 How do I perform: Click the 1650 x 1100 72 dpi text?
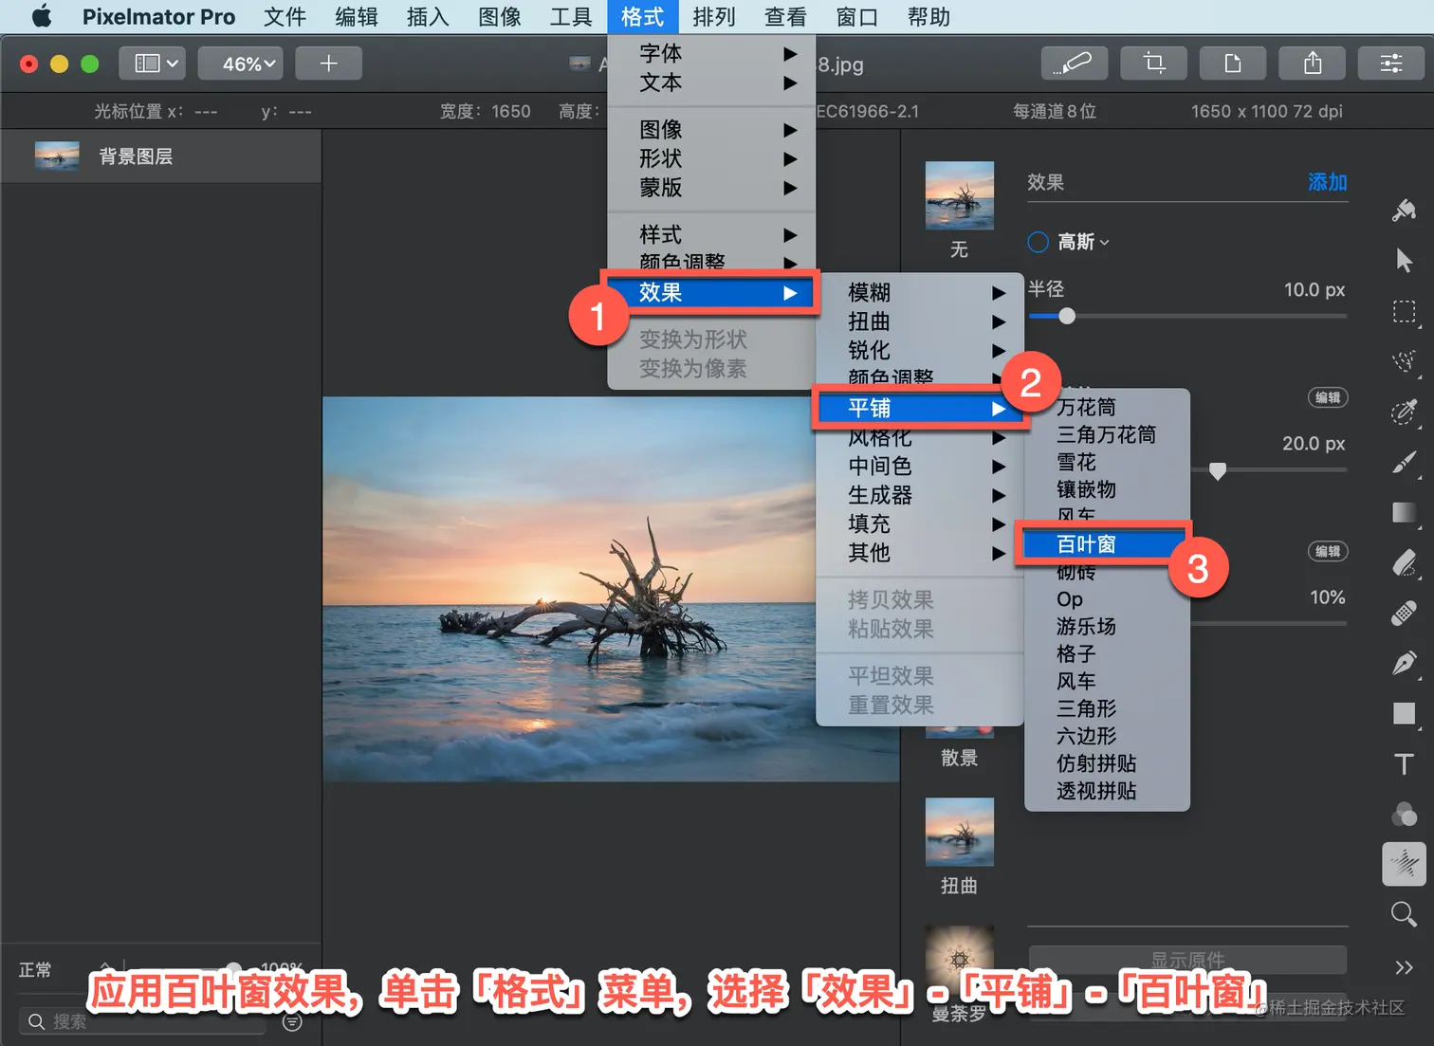pos(1266,111)
